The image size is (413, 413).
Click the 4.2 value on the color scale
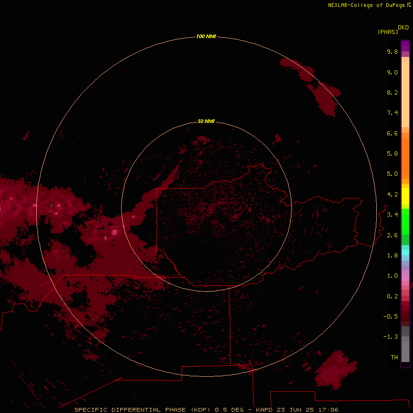(392, 195)
